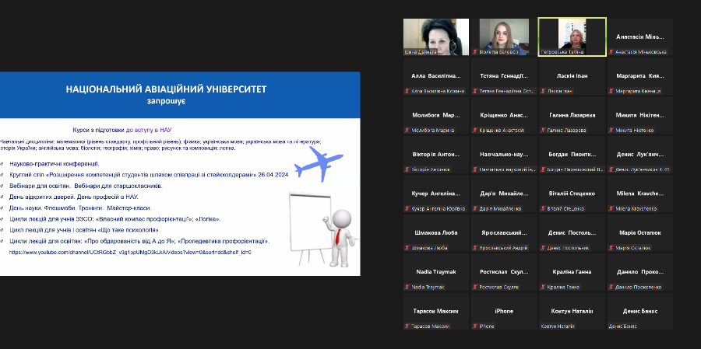The image size is (701, 349).
Task: Select the large Данило Проко... name in tile
Action: [640, 272]
